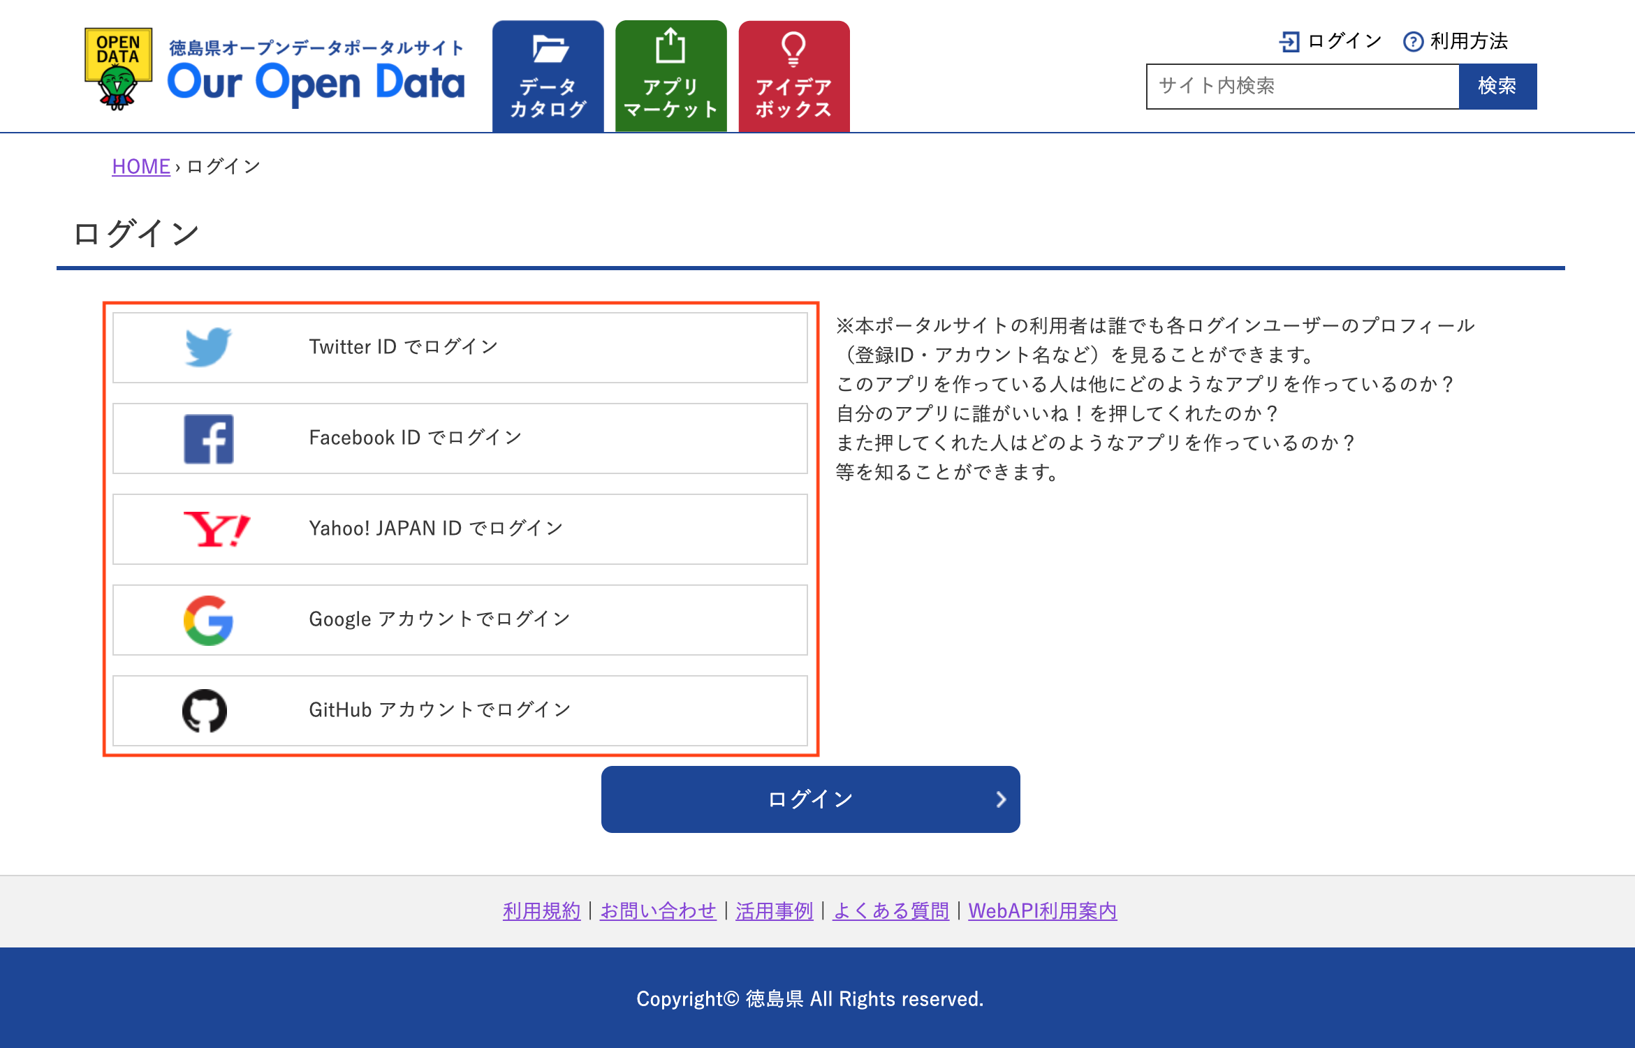Click the ログイン breadcrumb text
This screenshot has width=1635, height=1048.
[x=223, y=166]
